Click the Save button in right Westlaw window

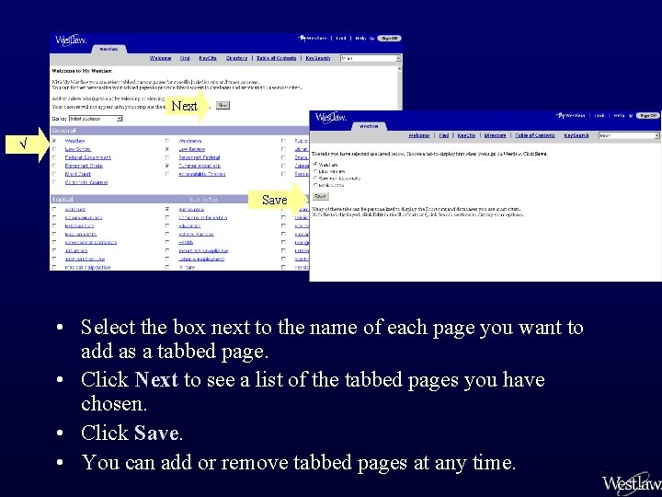click(321, 196)
